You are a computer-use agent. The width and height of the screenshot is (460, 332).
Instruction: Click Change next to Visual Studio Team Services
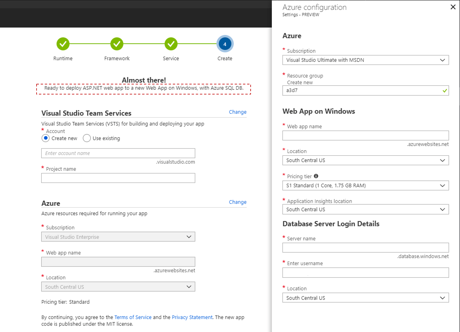(x=238, y=112)
